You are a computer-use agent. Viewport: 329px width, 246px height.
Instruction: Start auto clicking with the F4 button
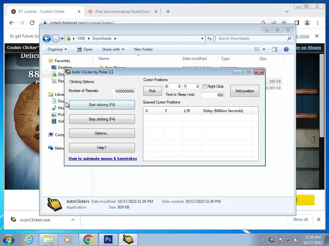[x=102, y=105]
